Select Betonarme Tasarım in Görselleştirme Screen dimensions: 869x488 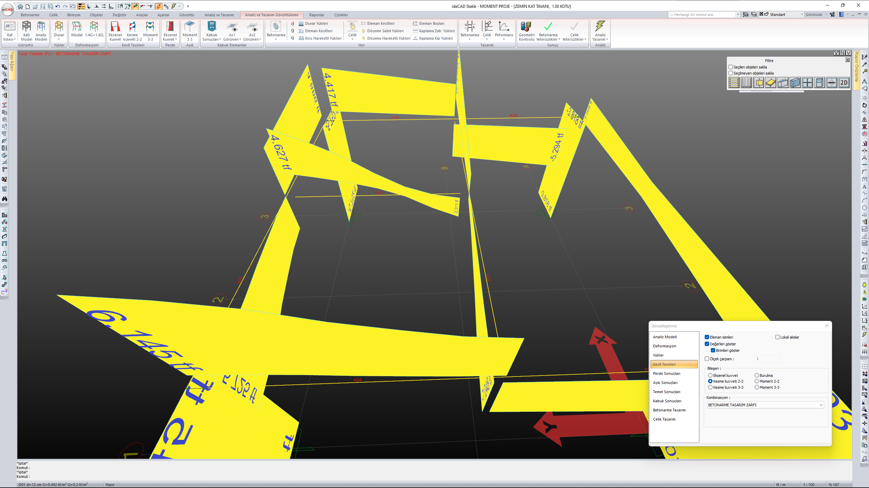[674, 410]
